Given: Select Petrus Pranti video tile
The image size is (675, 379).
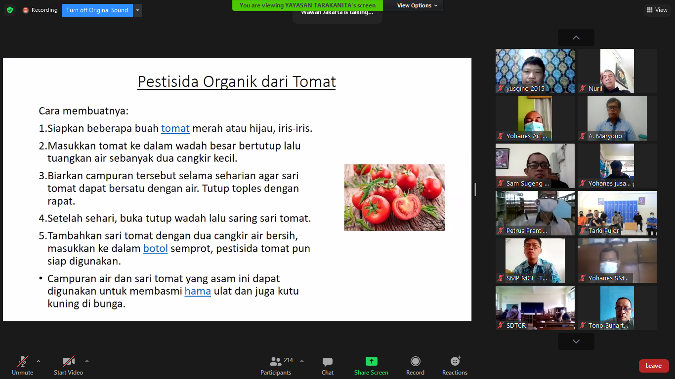Looking at the screenshot, I should point(535,213).
